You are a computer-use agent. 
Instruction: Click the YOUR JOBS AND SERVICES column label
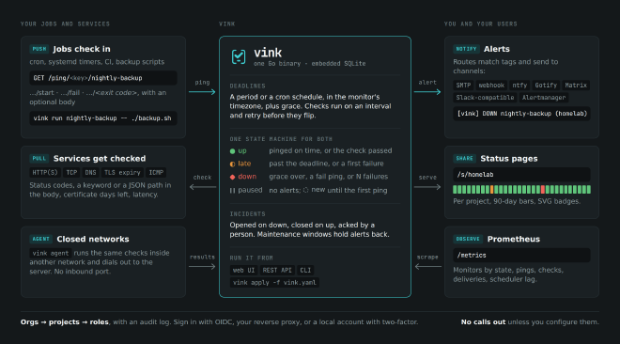65,24
